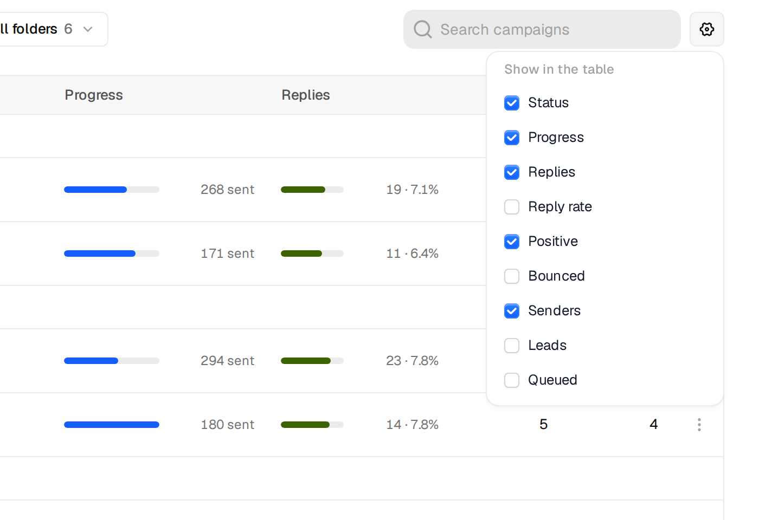Image resolution: width=759 pixels, height=520 pixels.
Task: Click the Senders label in the column menu
Action: pyautogui.click(x=554, y=311)
